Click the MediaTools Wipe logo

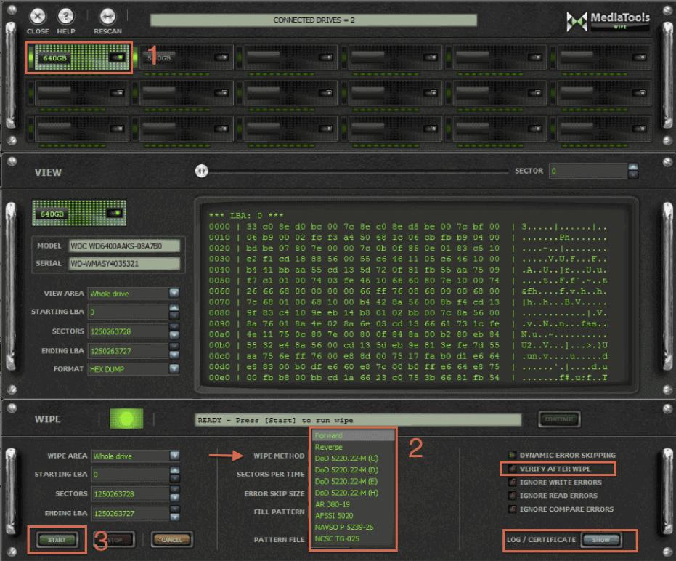pyautogui.click(x=608, y=21)
